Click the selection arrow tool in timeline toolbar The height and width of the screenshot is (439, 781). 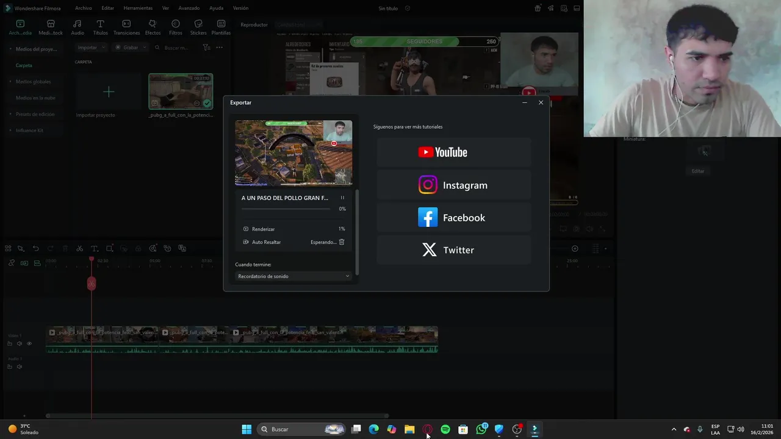20,249
